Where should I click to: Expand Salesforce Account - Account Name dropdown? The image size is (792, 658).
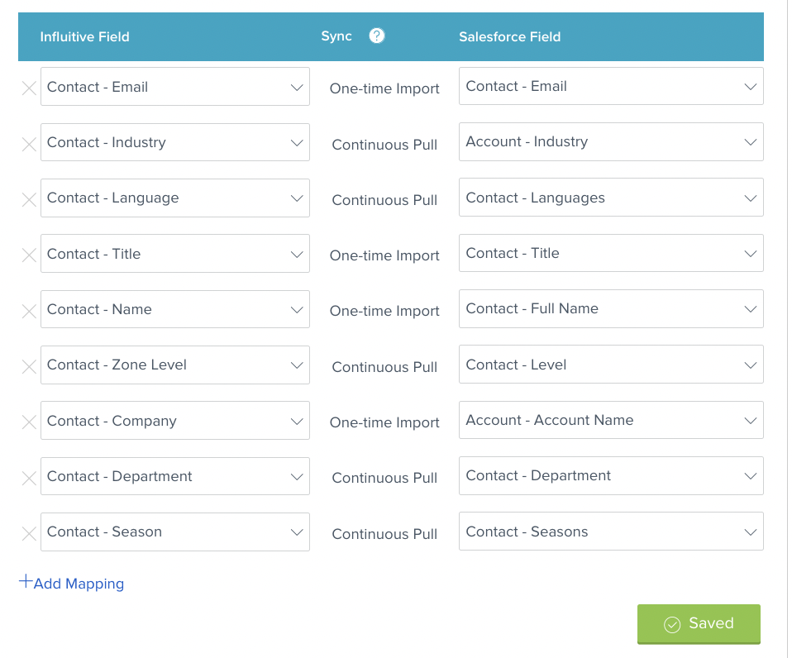pyautogui.click(x=610, y=420)
